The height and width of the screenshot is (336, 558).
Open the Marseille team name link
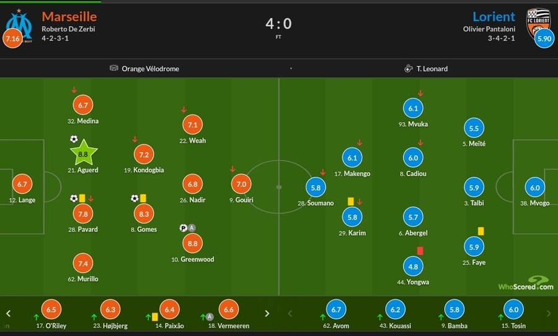point(69,17)
